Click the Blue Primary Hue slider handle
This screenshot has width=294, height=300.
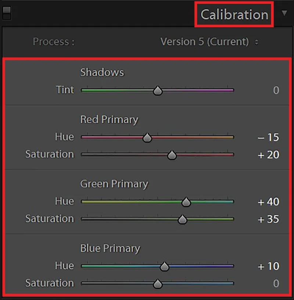[x=165, y=266]
